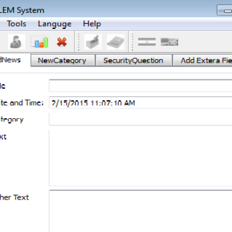This screenshot has width=232, height=232.
Task: Switch to the SecurityQuestion tab
Action: pyautogui.click(x=133, y=60)
